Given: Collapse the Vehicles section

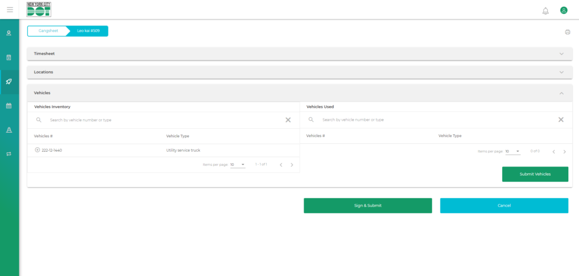Looking at the screenshot, I should pyautogui.click(x=561, y=93).
